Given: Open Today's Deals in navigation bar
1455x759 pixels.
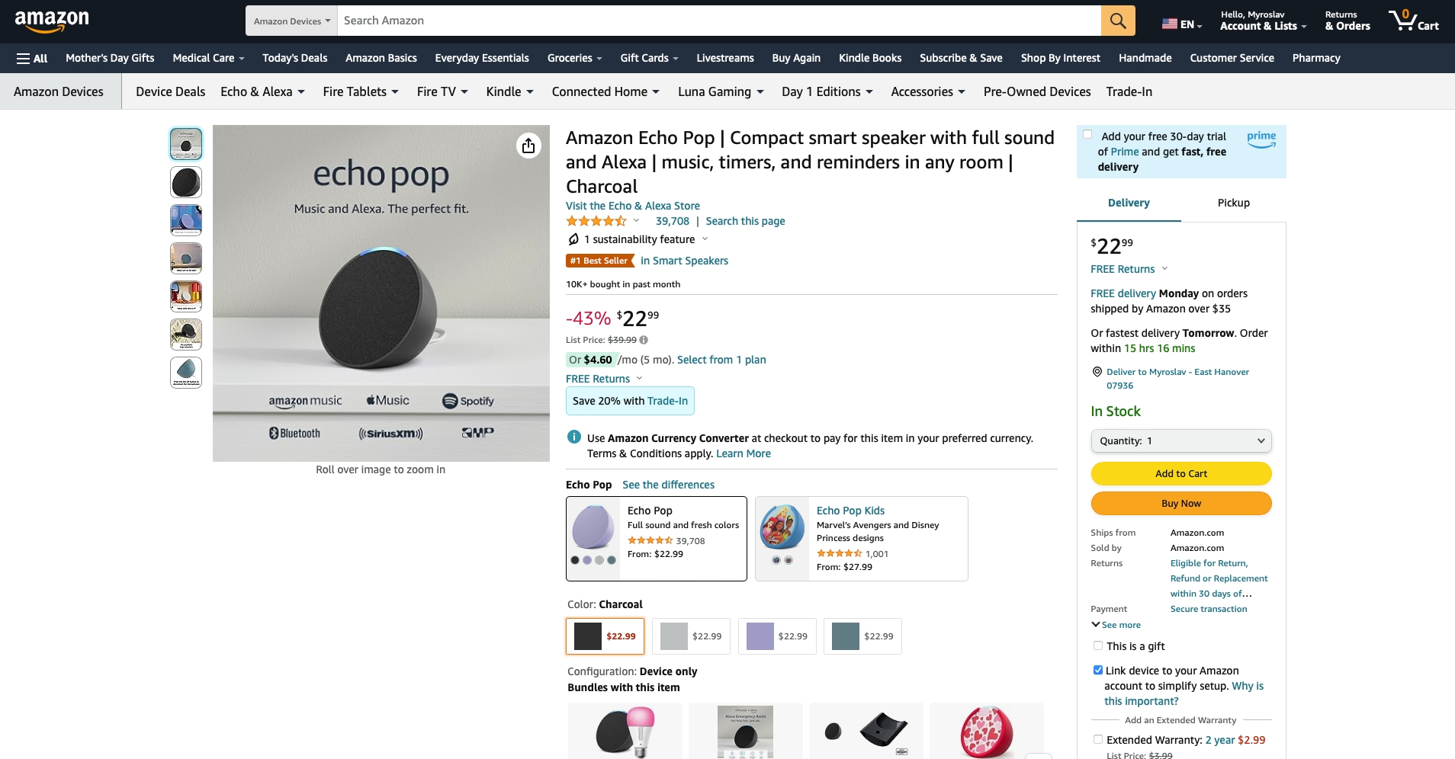Looking at the screenshot, I should coord(294,58).
